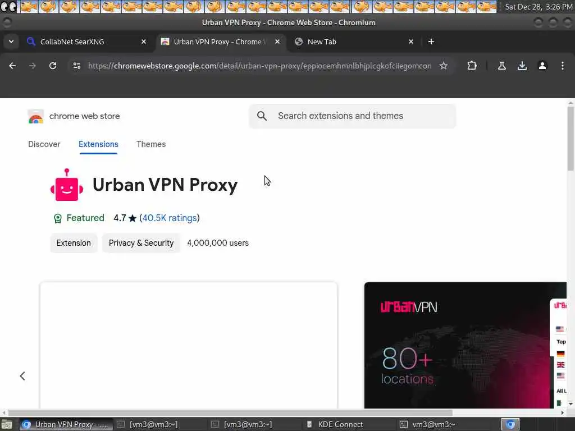Click the forward navigation arrow
The image size is (575, 431).
point(32,66)
